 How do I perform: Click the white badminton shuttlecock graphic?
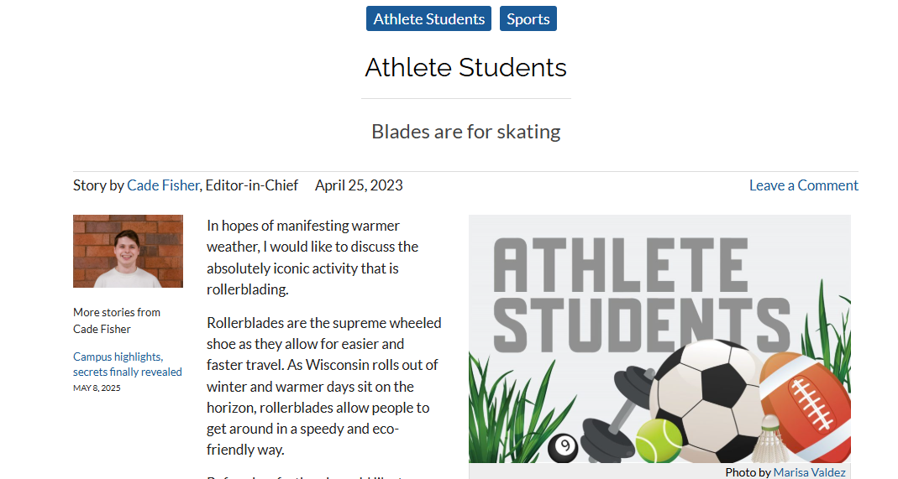point(769,439)
